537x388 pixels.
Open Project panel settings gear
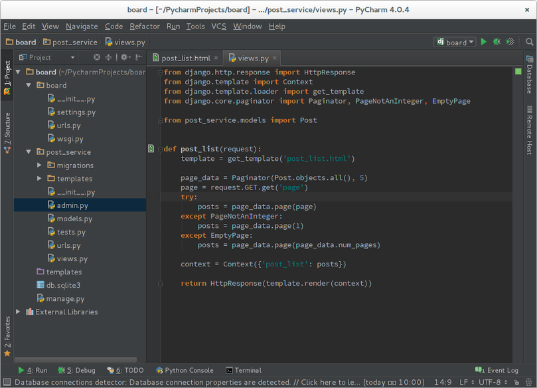pos(125,57)
